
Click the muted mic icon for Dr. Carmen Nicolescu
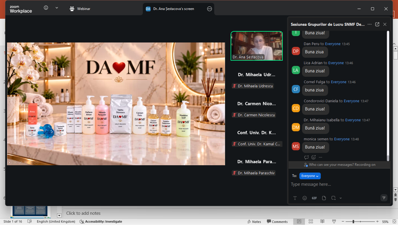click(234, 115)
